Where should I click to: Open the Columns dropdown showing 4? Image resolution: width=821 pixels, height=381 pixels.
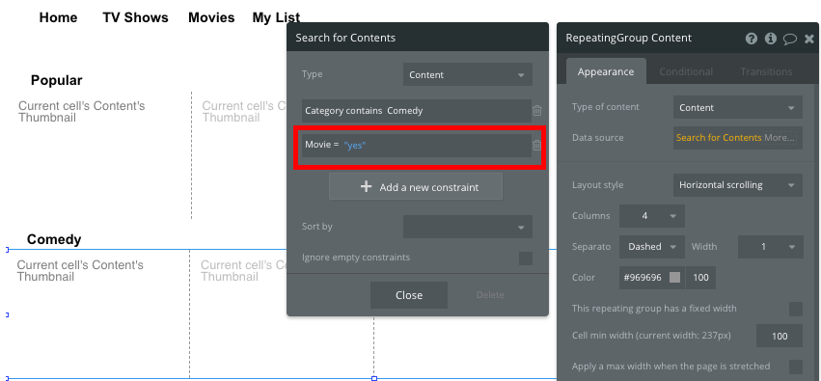[652, 216]
